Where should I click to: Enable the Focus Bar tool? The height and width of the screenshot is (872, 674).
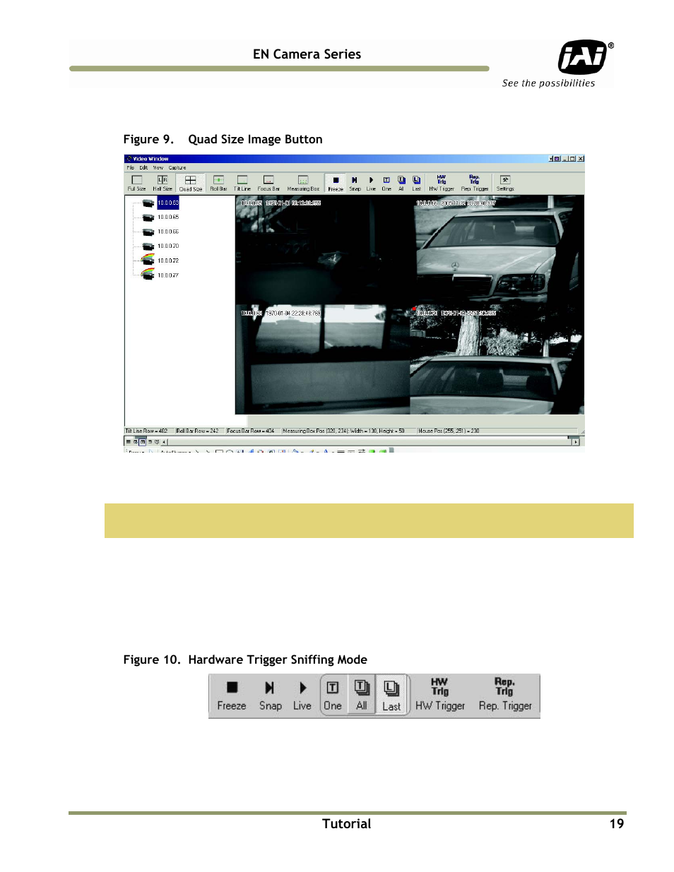(268, 184)
